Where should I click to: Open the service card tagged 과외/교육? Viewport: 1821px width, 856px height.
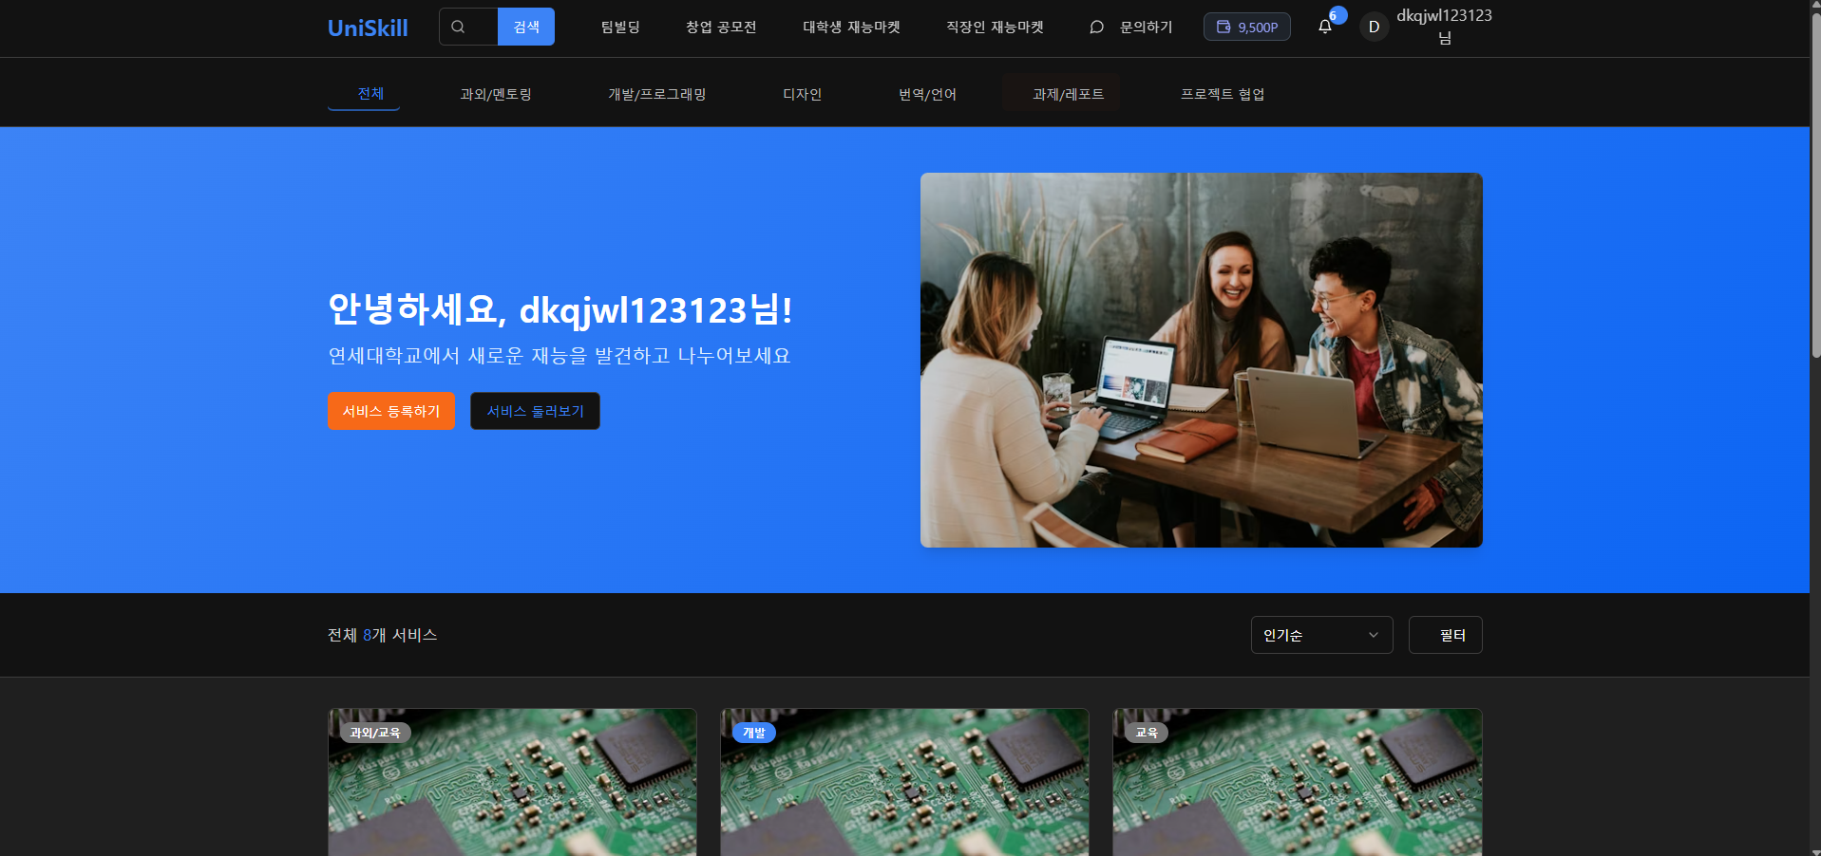pyautogui.click(x=512, y=782)
